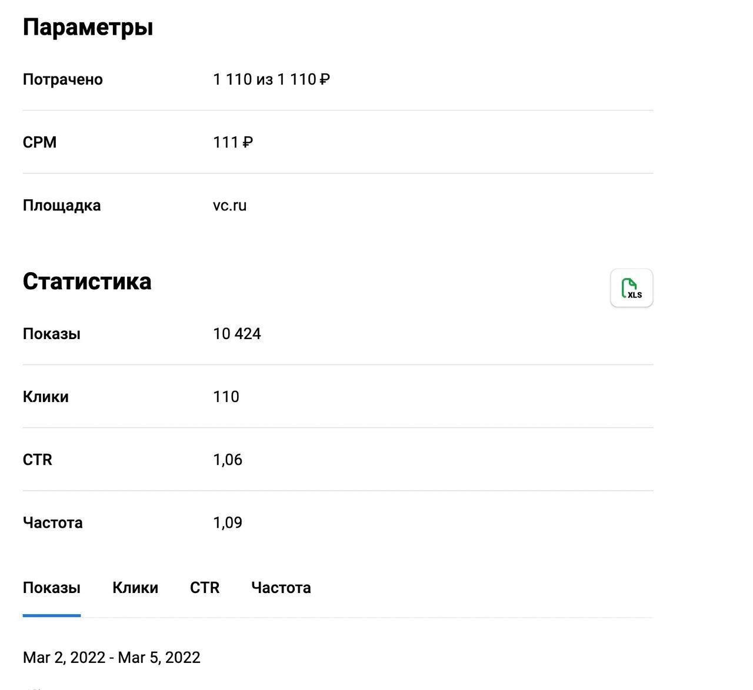Download statistics as XLS file

[631, 288]
